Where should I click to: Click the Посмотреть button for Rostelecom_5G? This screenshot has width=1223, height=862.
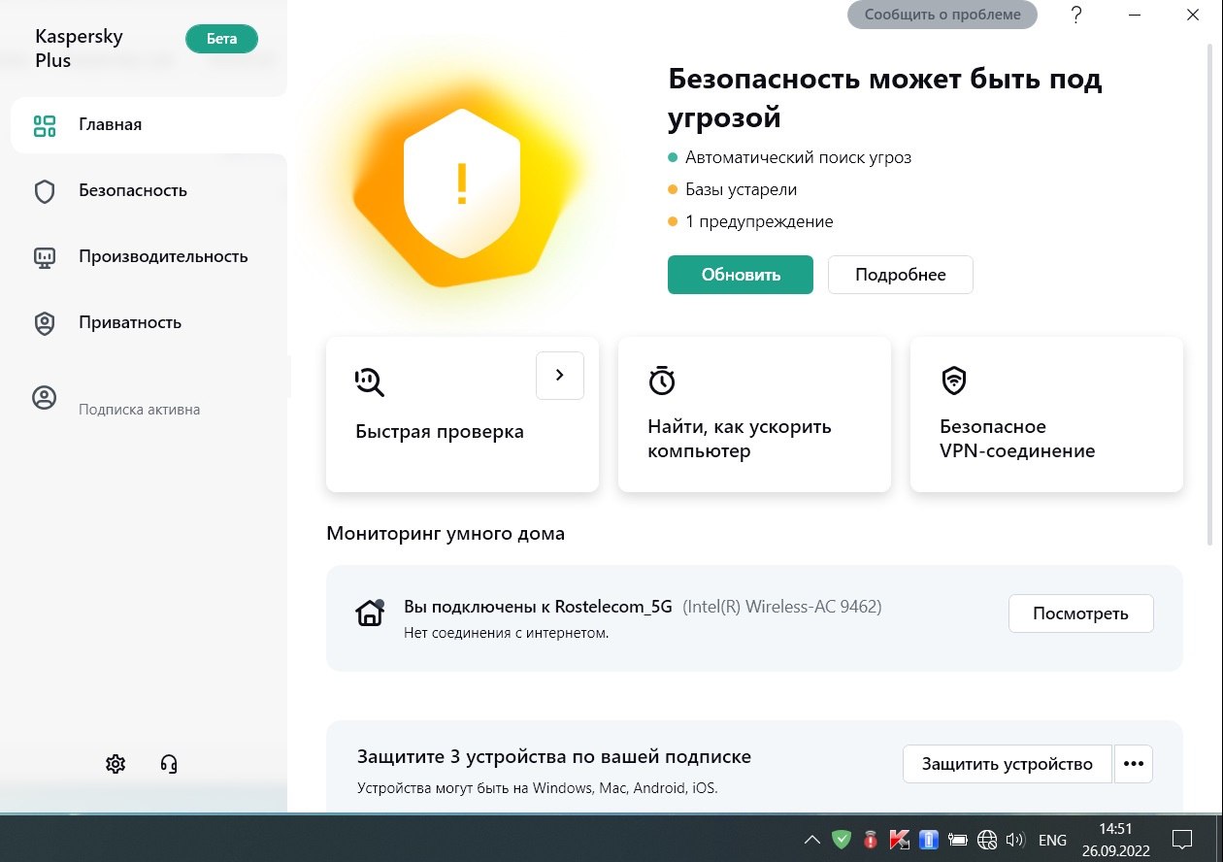[x=1081, y=613]
